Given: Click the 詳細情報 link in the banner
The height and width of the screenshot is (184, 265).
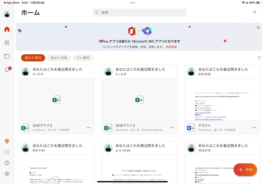Looking at the screenshot, I should click(x=171, y=47).
